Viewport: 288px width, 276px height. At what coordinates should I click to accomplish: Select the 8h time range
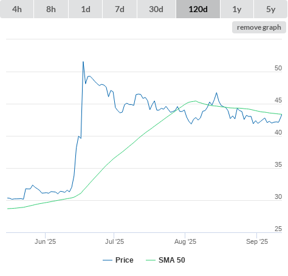[51, 9]
